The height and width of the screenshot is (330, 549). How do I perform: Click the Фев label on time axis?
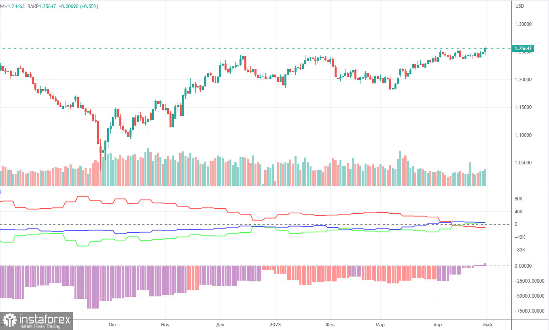pos(331,325)
